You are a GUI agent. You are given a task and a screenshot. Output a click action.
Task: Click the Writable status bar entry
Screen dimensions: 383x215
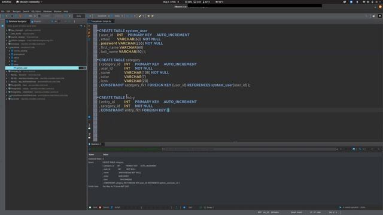(275, 213)
